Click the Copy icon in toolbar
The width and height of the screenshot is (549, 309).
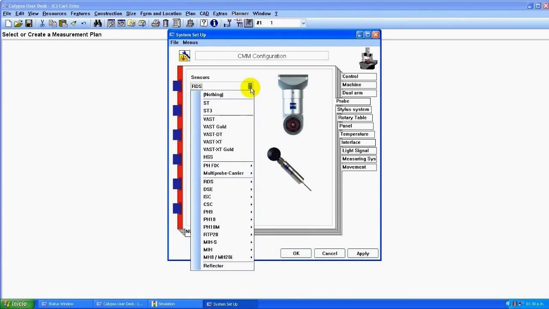(53, 24)
